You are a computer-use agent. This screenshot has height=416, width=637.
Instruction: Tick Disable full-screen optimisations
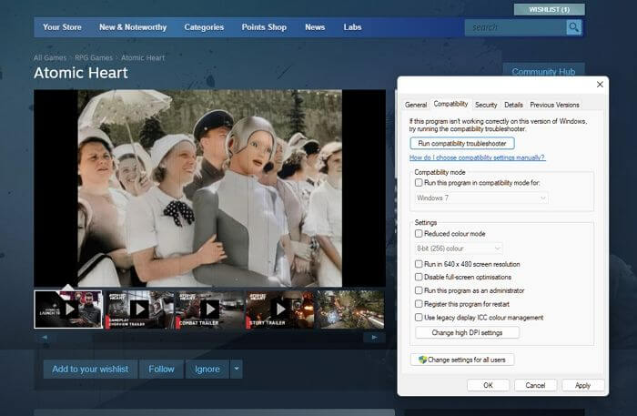[x=419, y=277]
